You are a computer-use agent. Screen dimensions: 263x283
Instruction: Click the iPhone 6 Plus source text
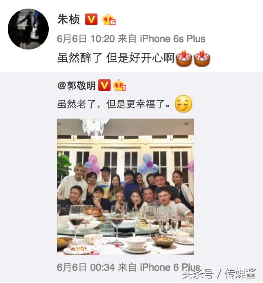[170, 267]
